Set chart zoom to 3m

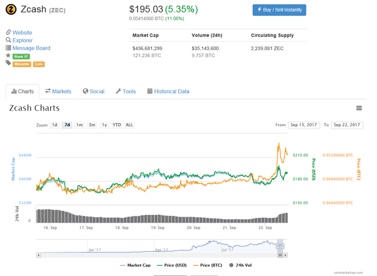pos(92,125)
